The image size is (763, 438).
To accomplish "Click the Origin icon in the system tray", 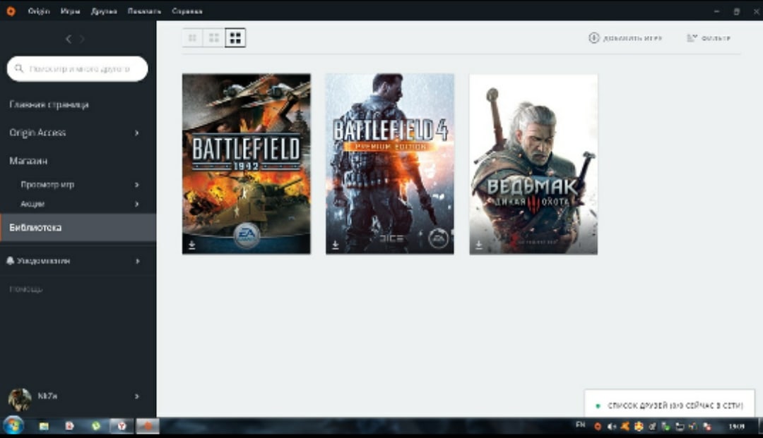I will pos(598,426).
